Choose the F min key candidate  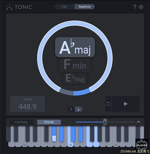click(x=75, y=65)
